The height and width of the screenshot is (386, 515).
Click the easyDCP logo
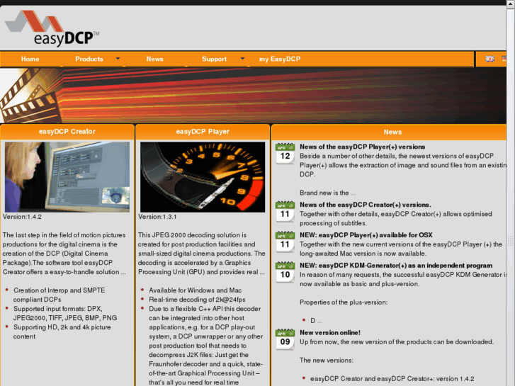52,28
